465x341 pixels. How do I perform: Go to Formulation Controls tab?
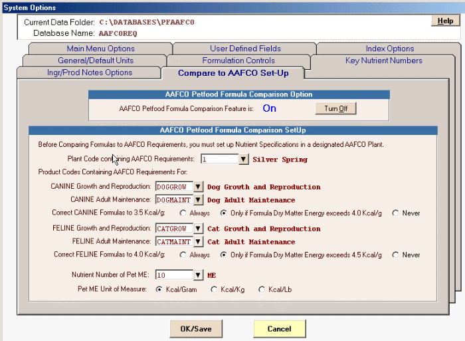[238, 60]
